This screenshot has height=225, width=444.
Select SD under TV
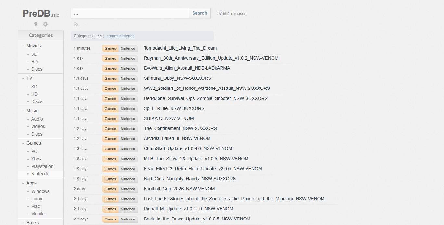point(34,87)
